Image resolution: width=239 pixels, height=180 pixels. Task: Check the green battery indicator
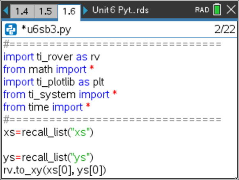[217, 9]
